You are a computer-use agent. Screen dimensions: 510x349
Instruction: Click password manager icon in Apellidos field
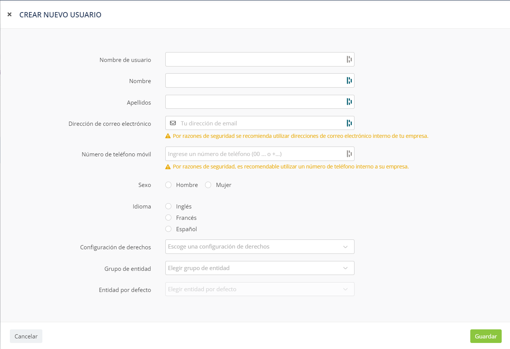pos(349,102)
